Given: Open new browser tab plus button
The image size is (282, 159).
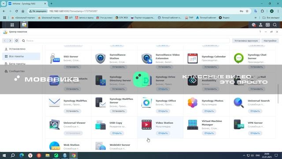Looking at the screenshot, I should coord(51,4).
